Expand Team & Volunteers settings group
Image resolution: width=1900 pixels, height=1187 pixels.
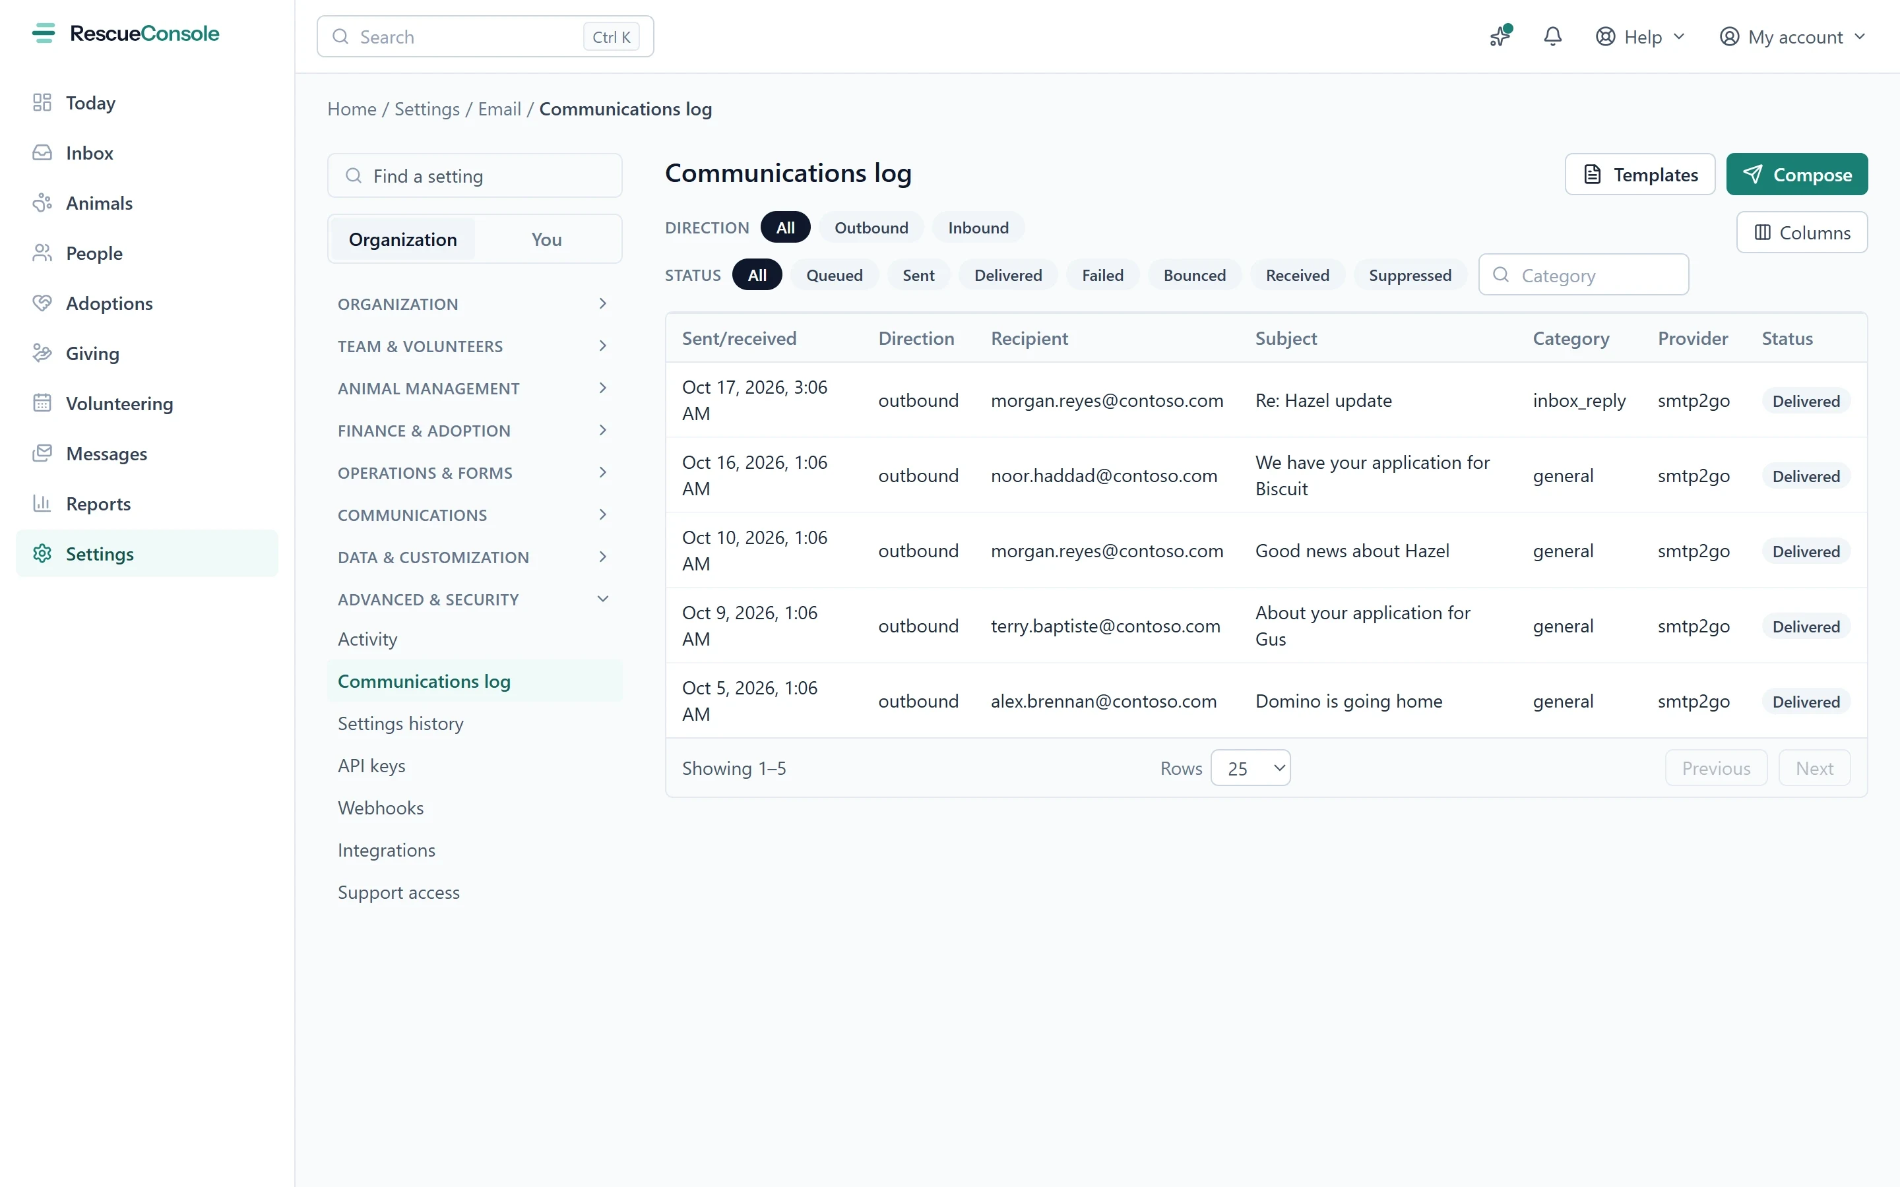(474, 346)
